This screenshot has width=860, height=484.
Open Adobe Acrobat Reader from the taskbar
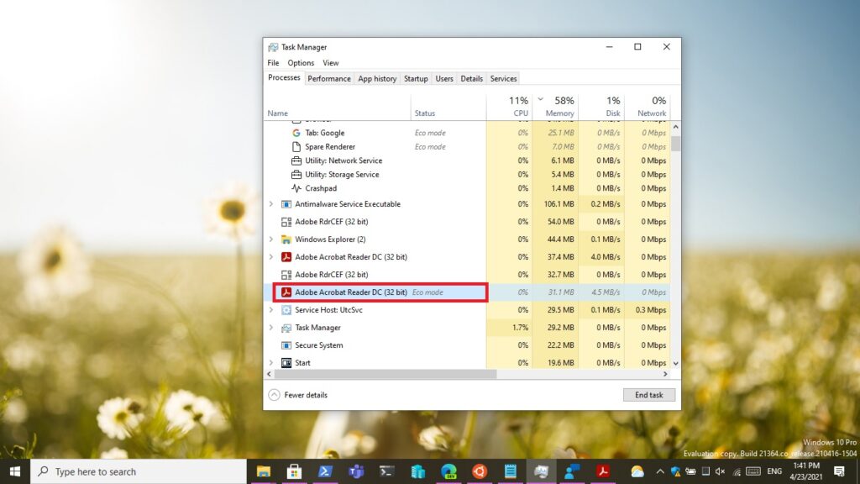pos(602,471)
